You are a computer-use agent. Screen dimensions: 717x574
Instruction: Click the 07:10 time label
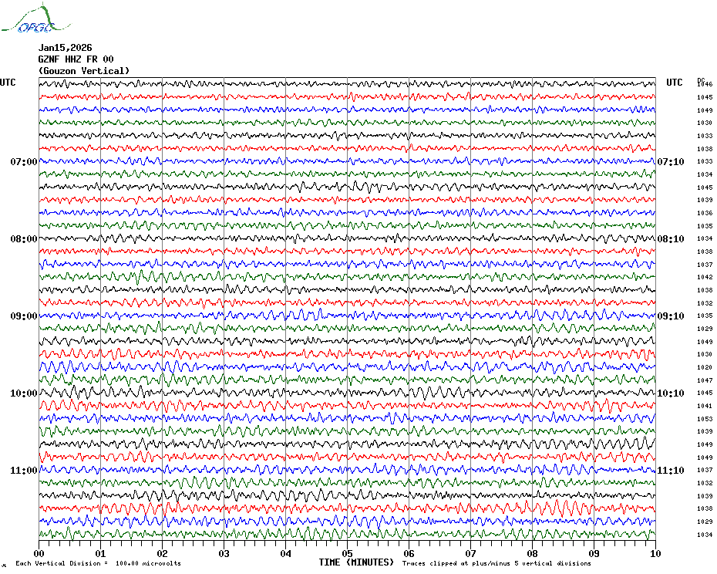tap(671, 161)
